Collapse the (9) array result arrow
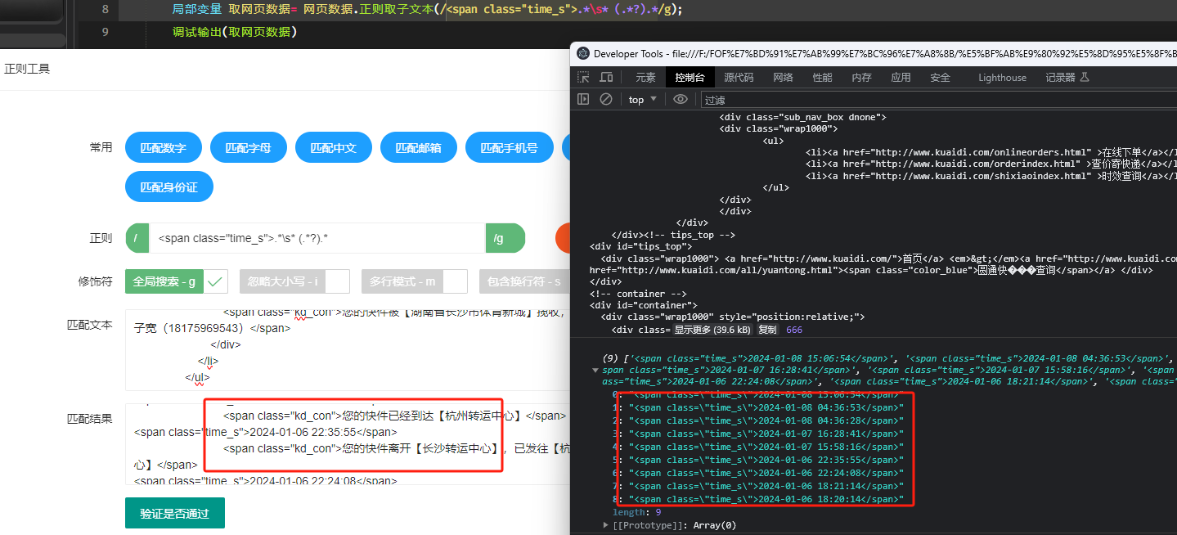 [x=595, y=370]
